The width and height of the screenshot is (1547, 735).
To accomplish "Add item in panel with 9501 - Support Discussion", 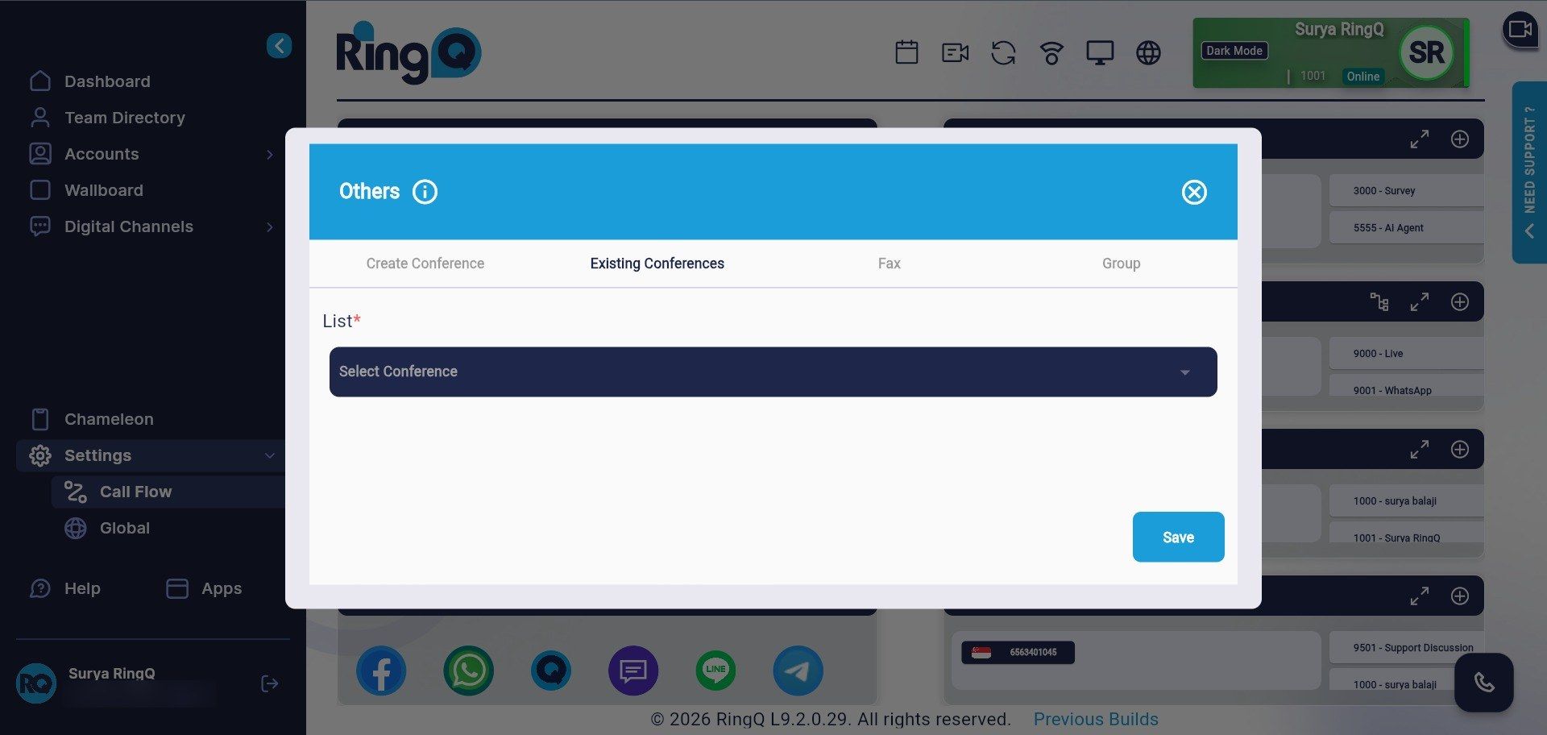I will coord(1460,596).
